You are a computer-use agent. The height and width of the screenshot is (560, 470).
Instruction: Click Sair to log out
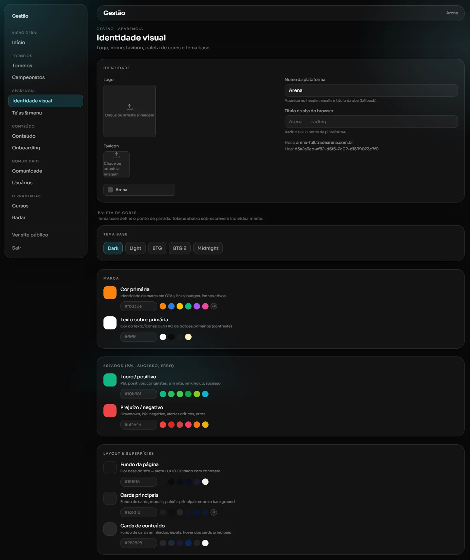pos(17,248)
